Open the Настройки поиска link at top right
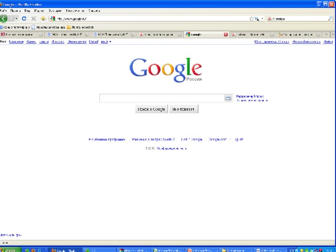This screenshot has height=252, width=336. click(x=306, y=41)
